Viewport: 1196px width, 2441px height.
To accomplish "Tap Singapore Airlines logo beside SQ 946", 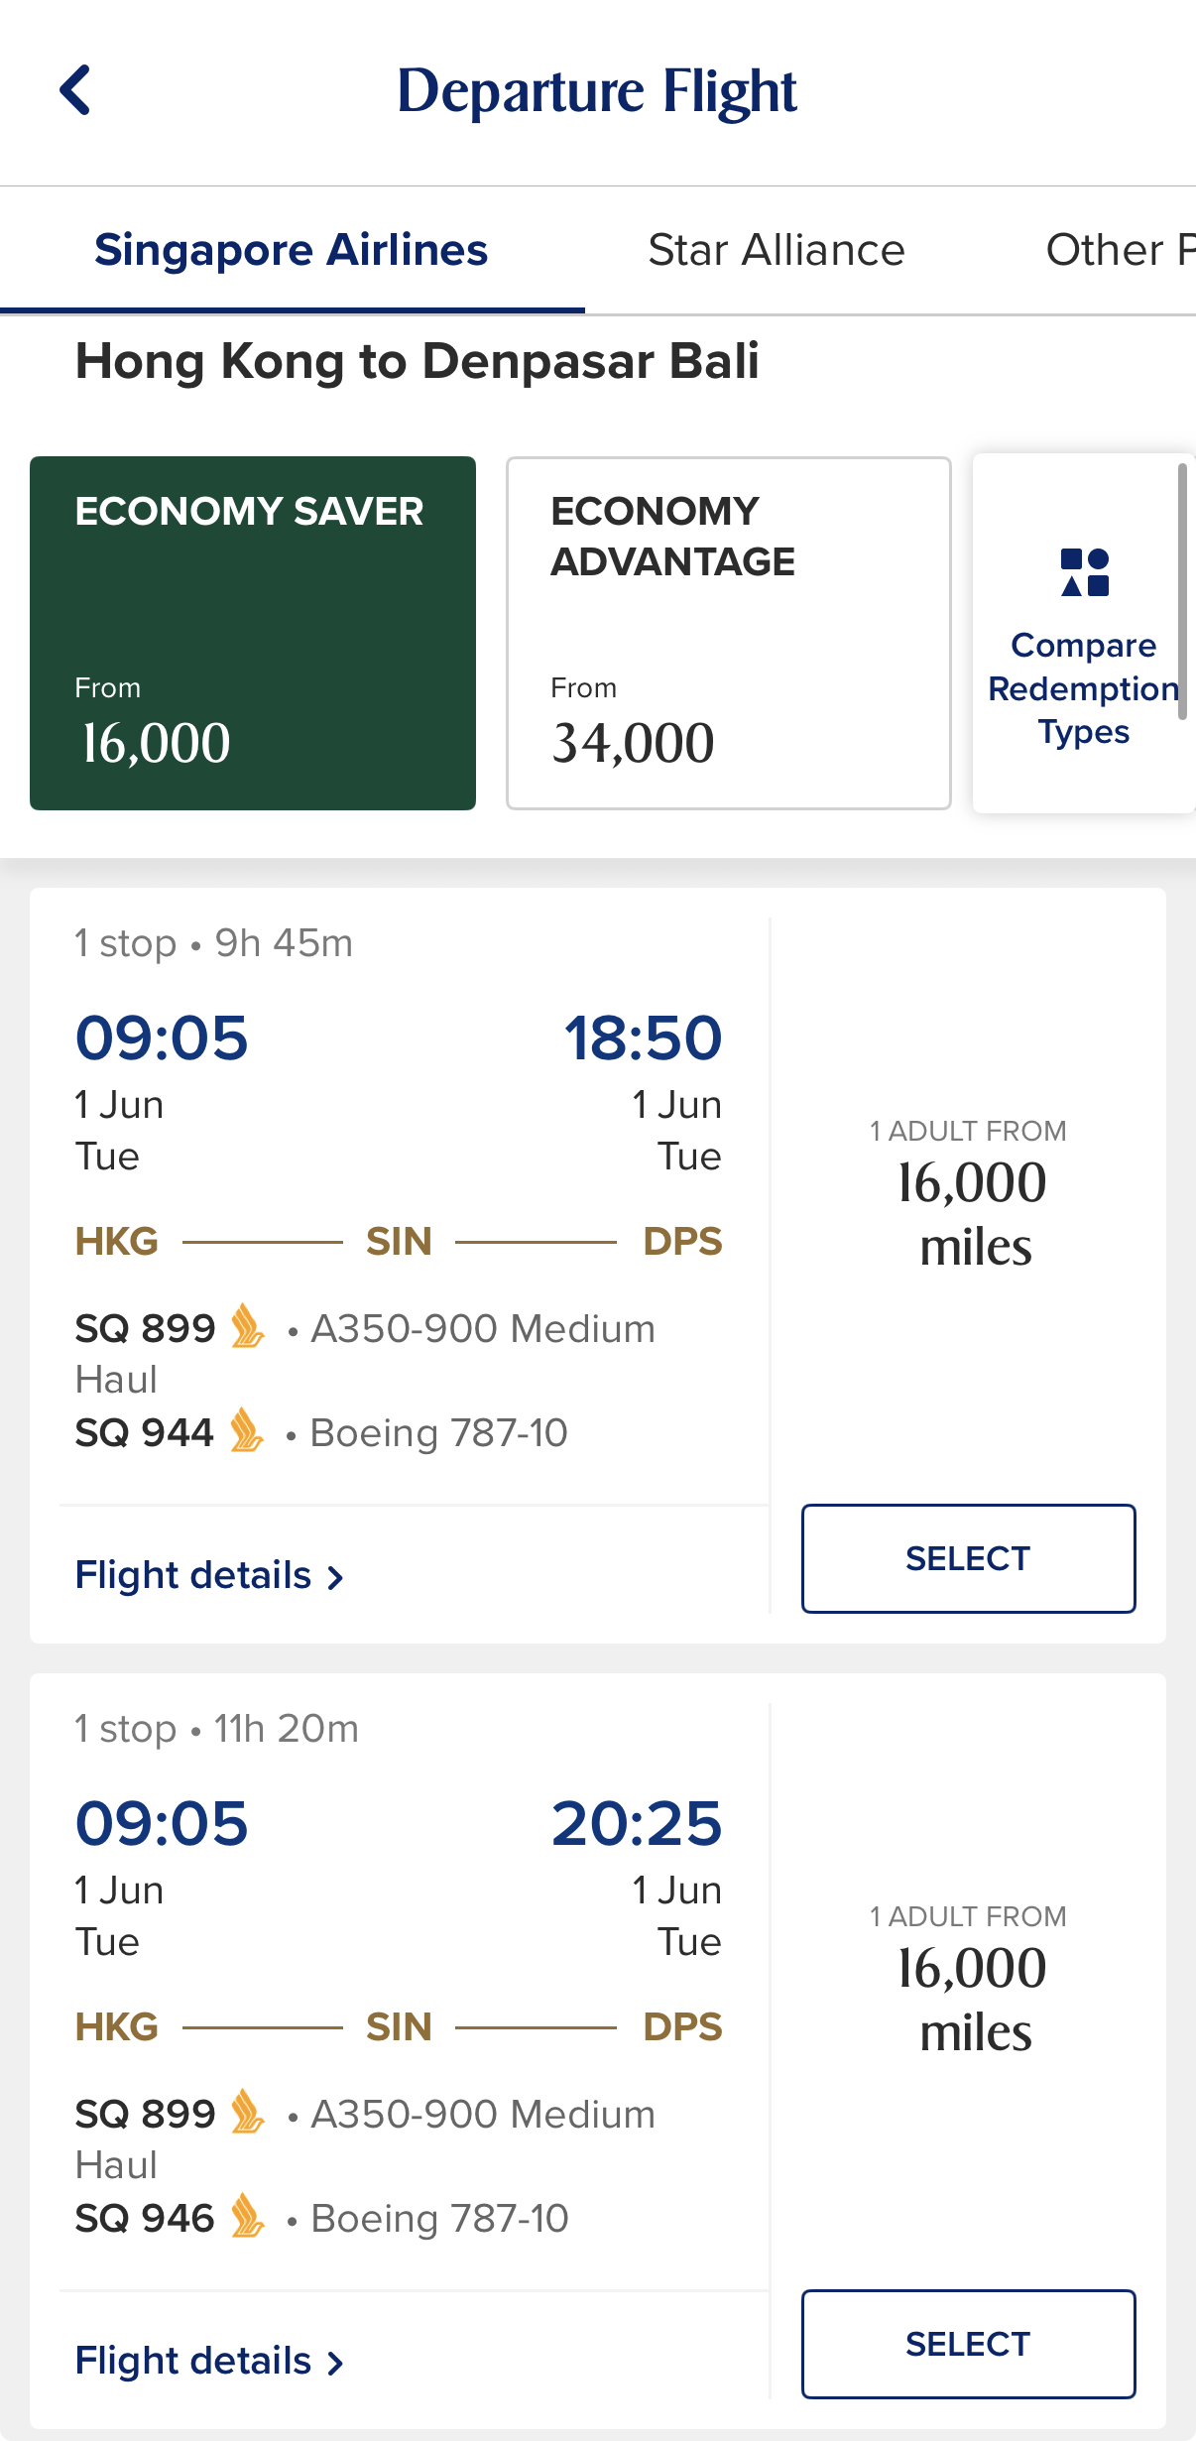I will pos(247,2216).
